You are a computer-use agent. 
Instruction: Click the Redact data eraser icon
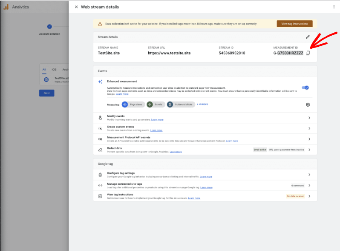click(x=100, y=149)
